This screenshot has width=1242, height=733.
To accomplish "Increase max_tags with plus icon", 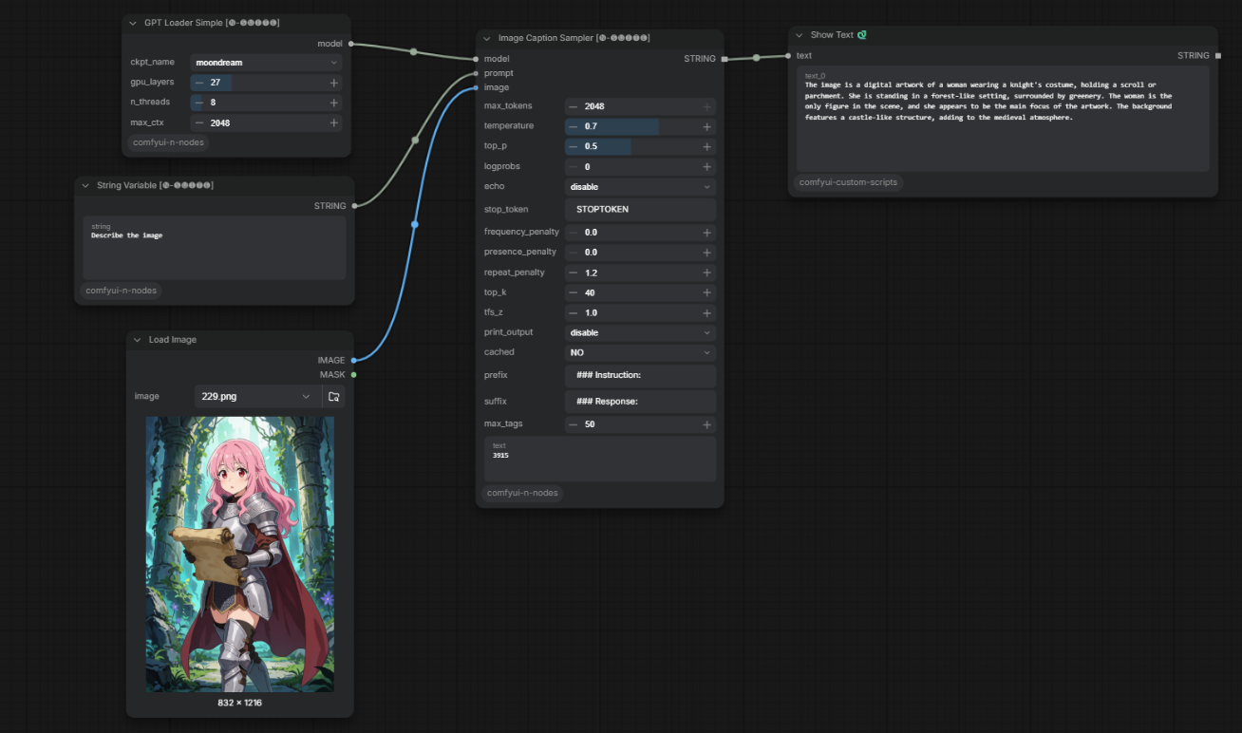I will [x=706, y=424].
